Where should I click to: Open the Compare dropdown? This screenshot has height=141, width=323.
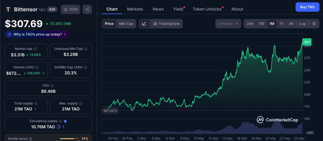[228, 24]
